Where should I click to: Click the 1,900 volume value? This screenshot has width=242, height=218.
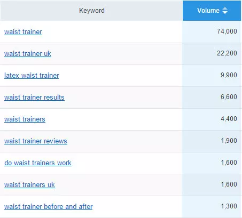point(229,141)
